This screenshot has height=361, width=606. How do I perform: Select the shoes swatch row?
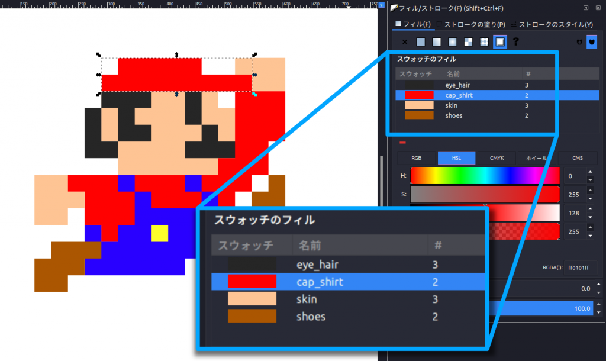497,115
